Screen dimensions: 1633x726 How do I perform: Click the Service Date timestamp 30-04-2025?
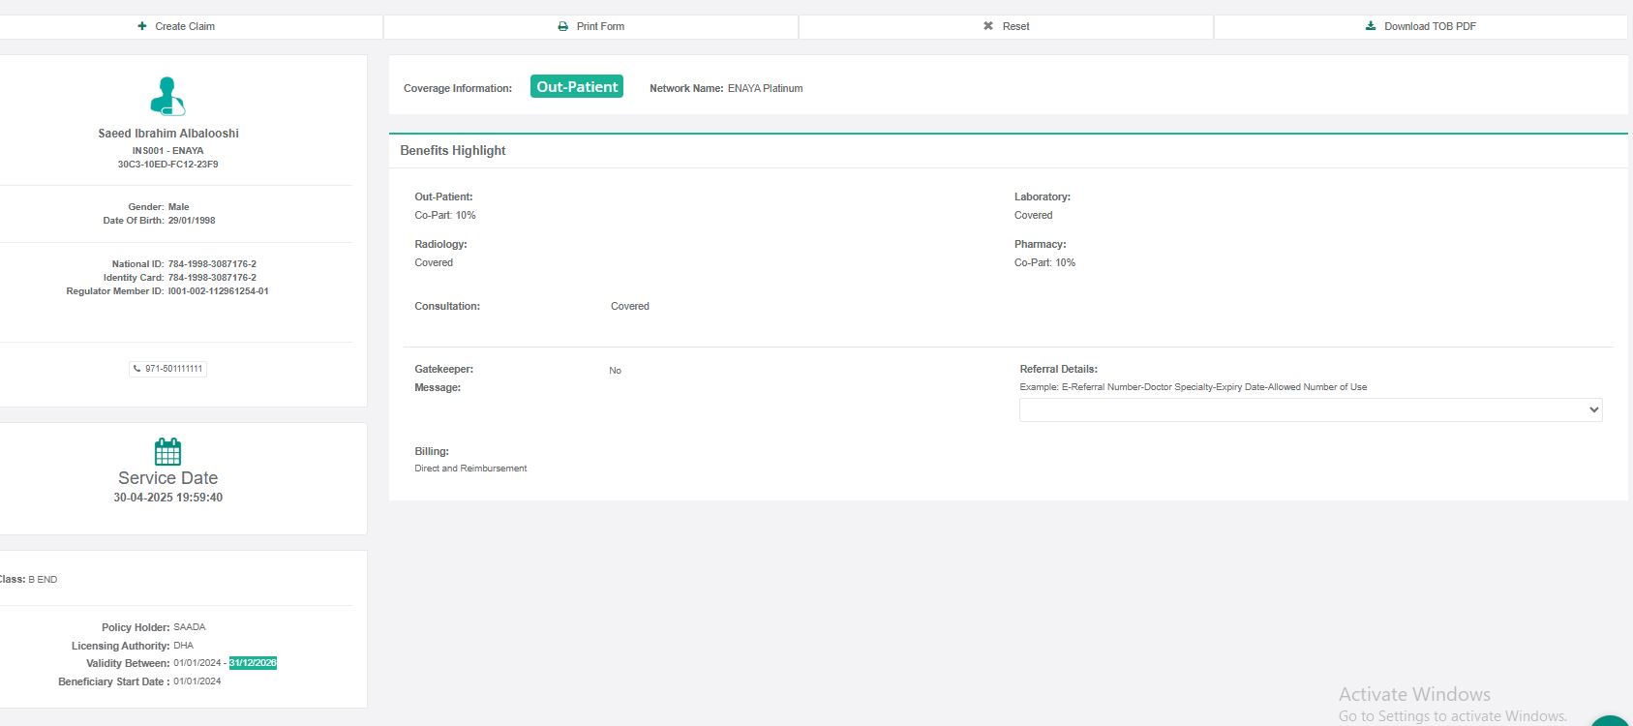[167, 498]
